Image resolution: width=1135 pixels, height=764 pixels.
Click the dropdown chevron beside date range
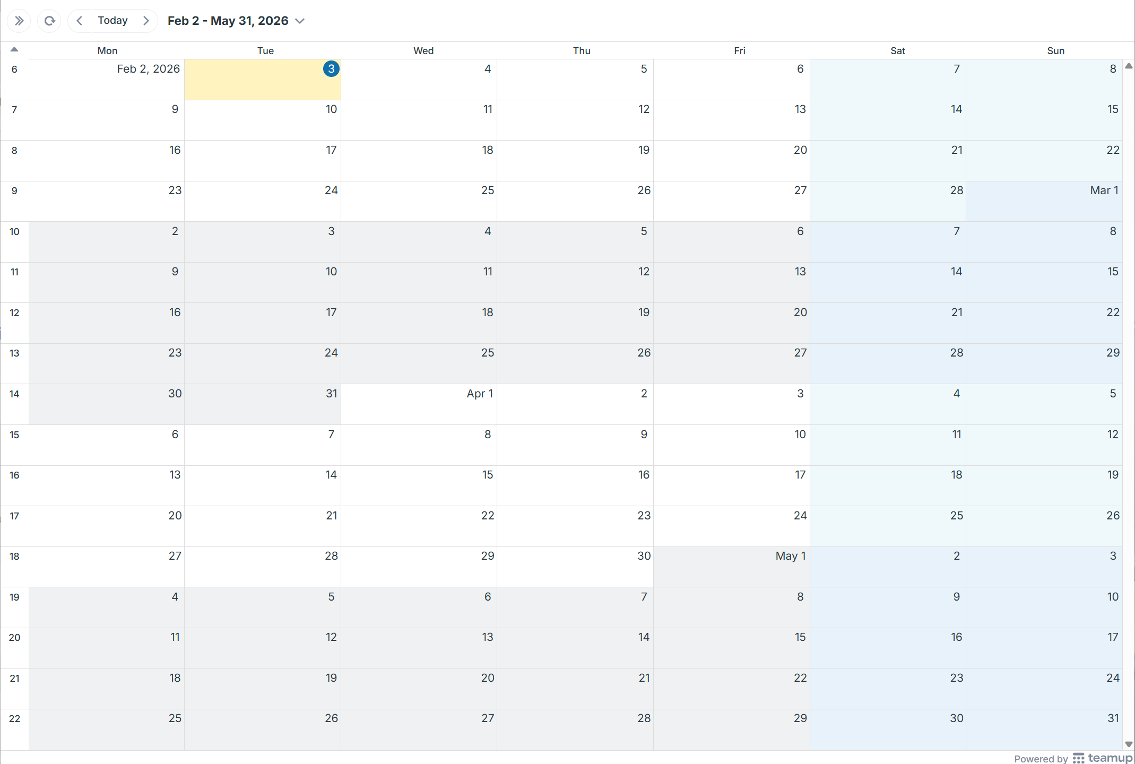[x=300, y=21]
